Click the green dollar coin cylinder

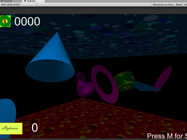125,81
